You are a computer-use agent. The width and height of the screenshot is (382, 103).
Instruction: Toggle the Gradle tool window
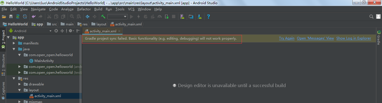pyautogui.click(x=379, y=38)
